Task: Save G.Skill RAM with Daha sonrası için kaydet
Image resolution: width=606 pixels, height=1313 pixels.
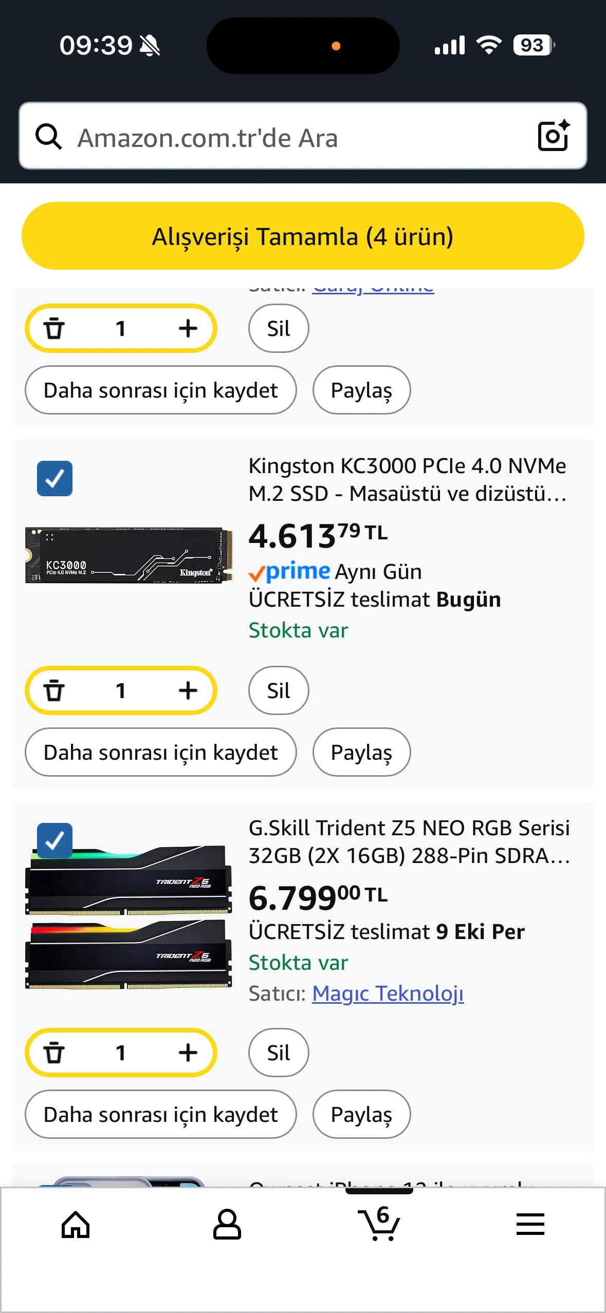Action: [160, 1114]
